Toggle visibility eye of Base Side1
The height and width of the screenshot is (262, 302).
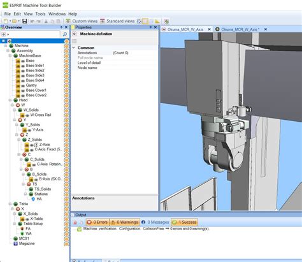click(23, 66)
